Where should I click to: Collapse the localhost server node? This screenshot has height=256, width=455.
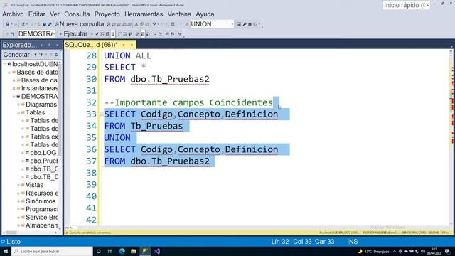5,64
